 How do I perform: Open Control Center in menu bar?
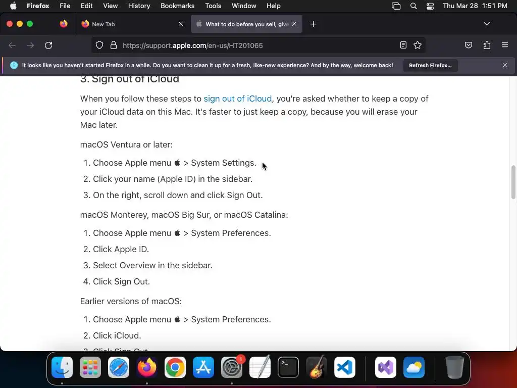point(430,6)
